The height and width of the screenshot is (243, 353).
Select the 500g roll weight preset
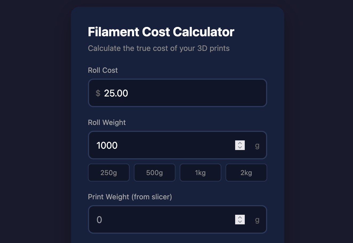point(154,172)
